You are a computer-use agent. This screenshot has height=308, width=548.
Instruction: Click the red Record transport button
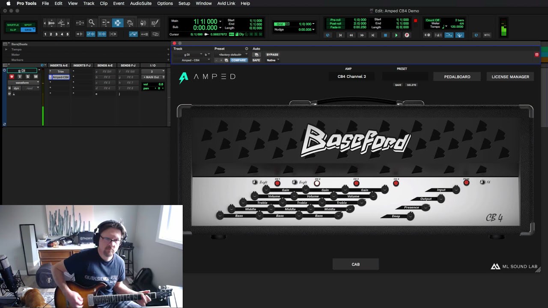point(407,35)
